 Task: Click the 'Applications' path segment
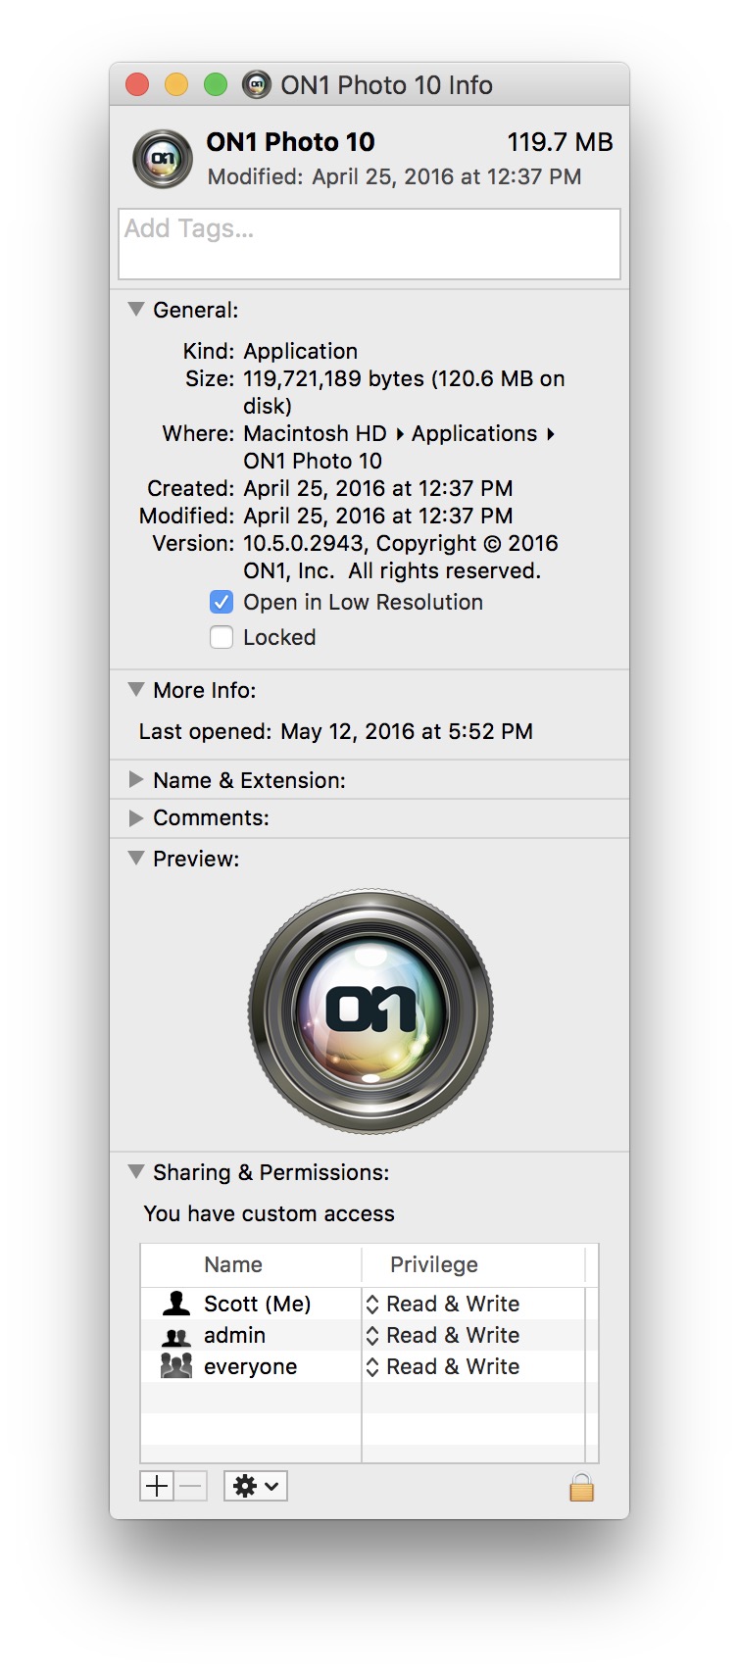coord(474,433)
